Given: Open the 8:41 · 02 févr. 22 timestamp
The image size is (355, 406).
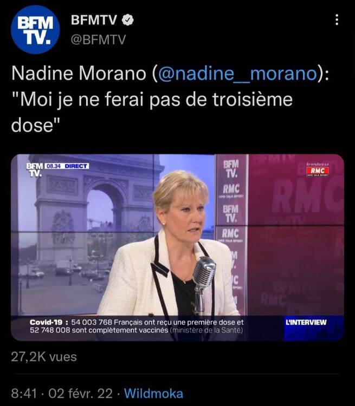Looking at the screenshot, I should coord(62,394).
